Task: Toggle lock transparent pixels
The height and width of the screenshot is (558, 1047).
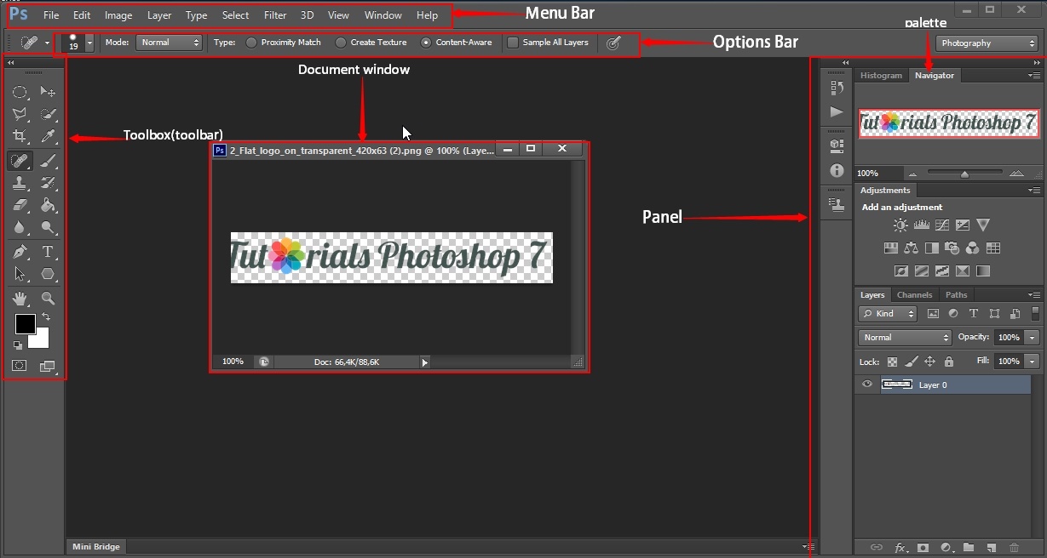Action: coord(892,362)
